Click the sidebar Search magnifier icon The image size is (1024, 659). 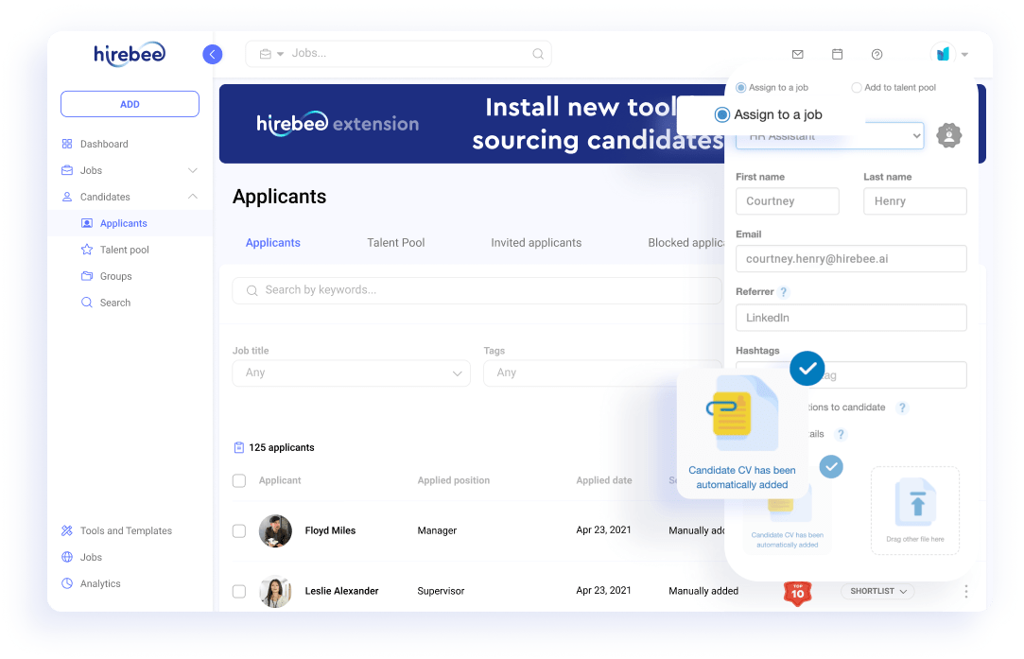[x=86, y=303]
